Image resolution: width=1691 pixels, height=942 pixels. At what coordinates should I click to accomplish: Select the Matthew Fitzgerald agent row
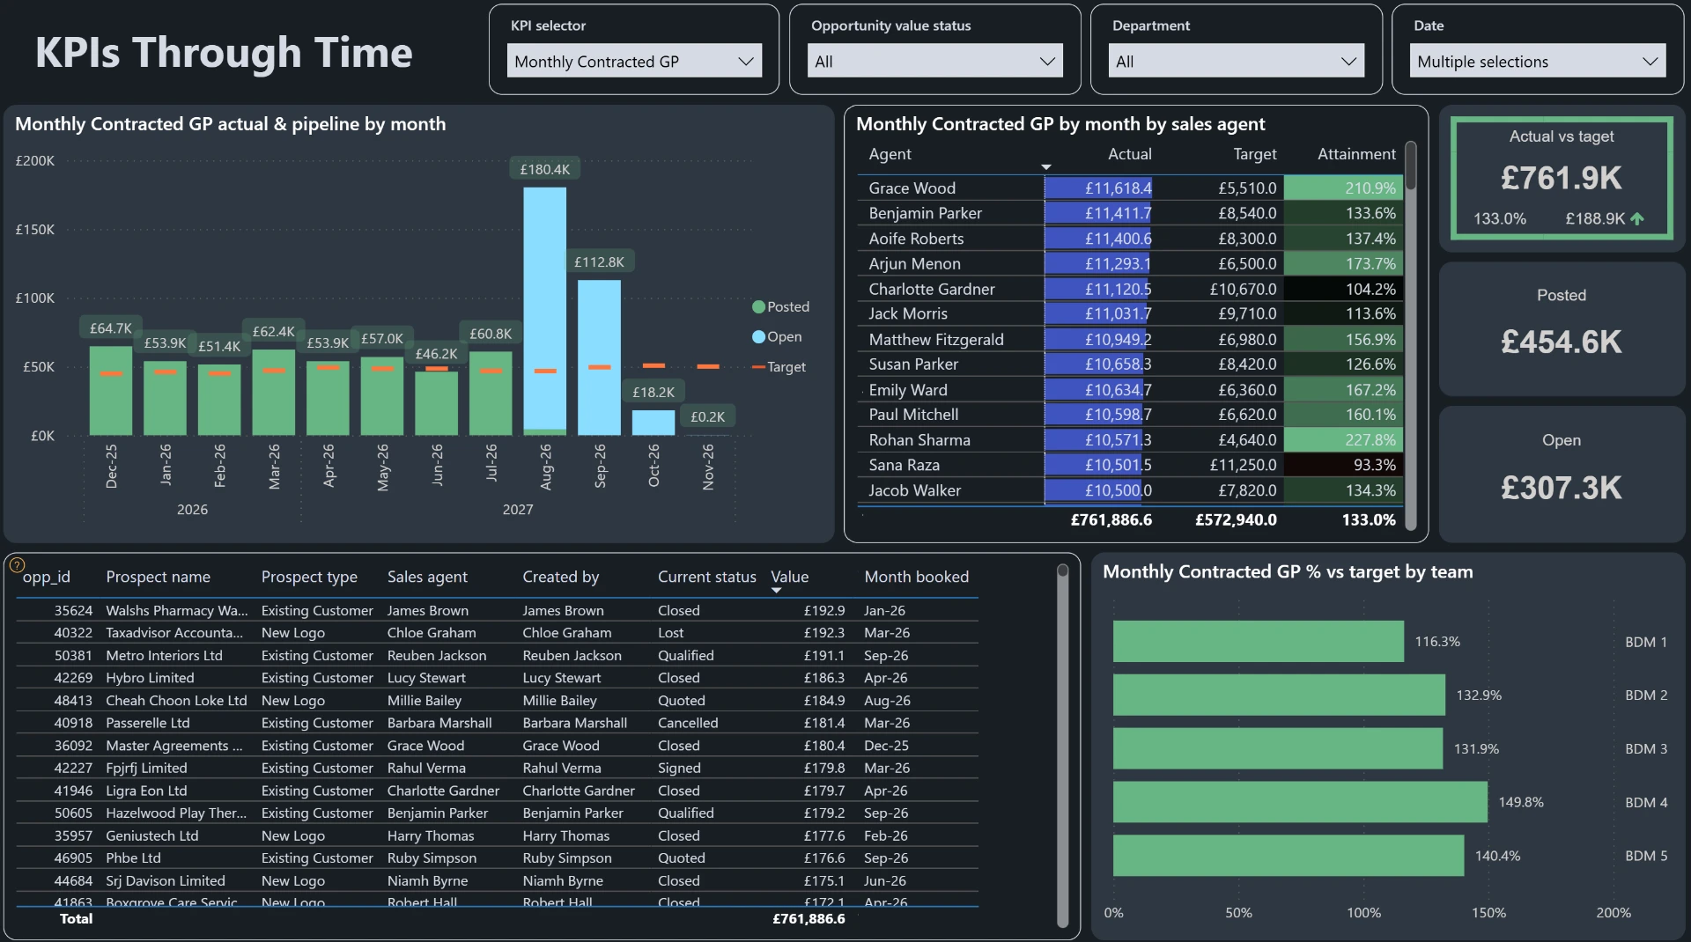(x=1131, y=339)
